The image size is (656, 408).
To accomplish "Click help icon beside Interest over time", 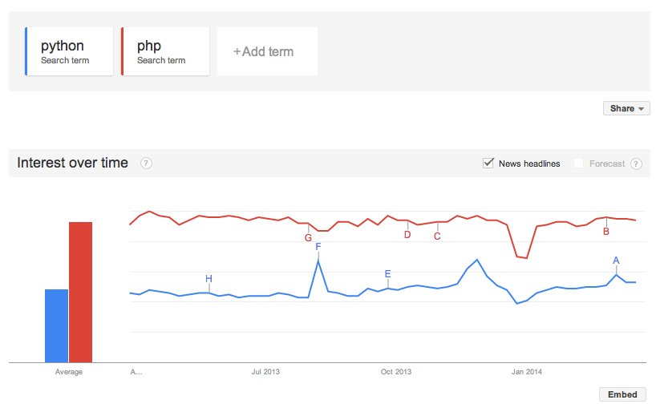I will [x=146, y=163].
